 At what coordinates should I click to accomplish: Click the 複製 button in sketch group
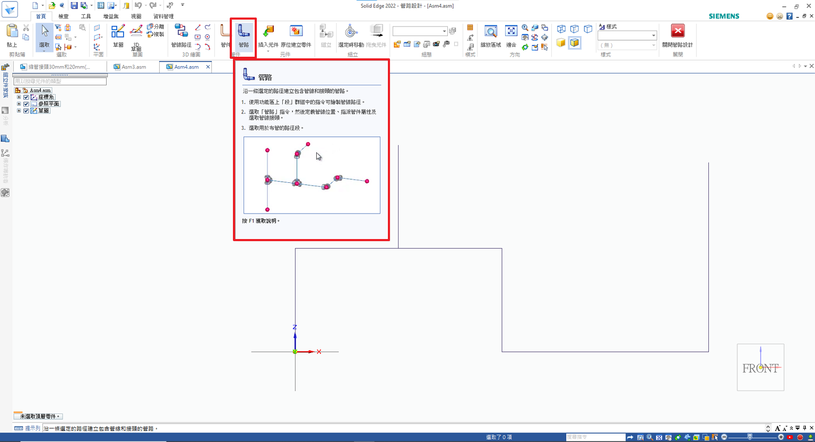(x=155, y=34)
